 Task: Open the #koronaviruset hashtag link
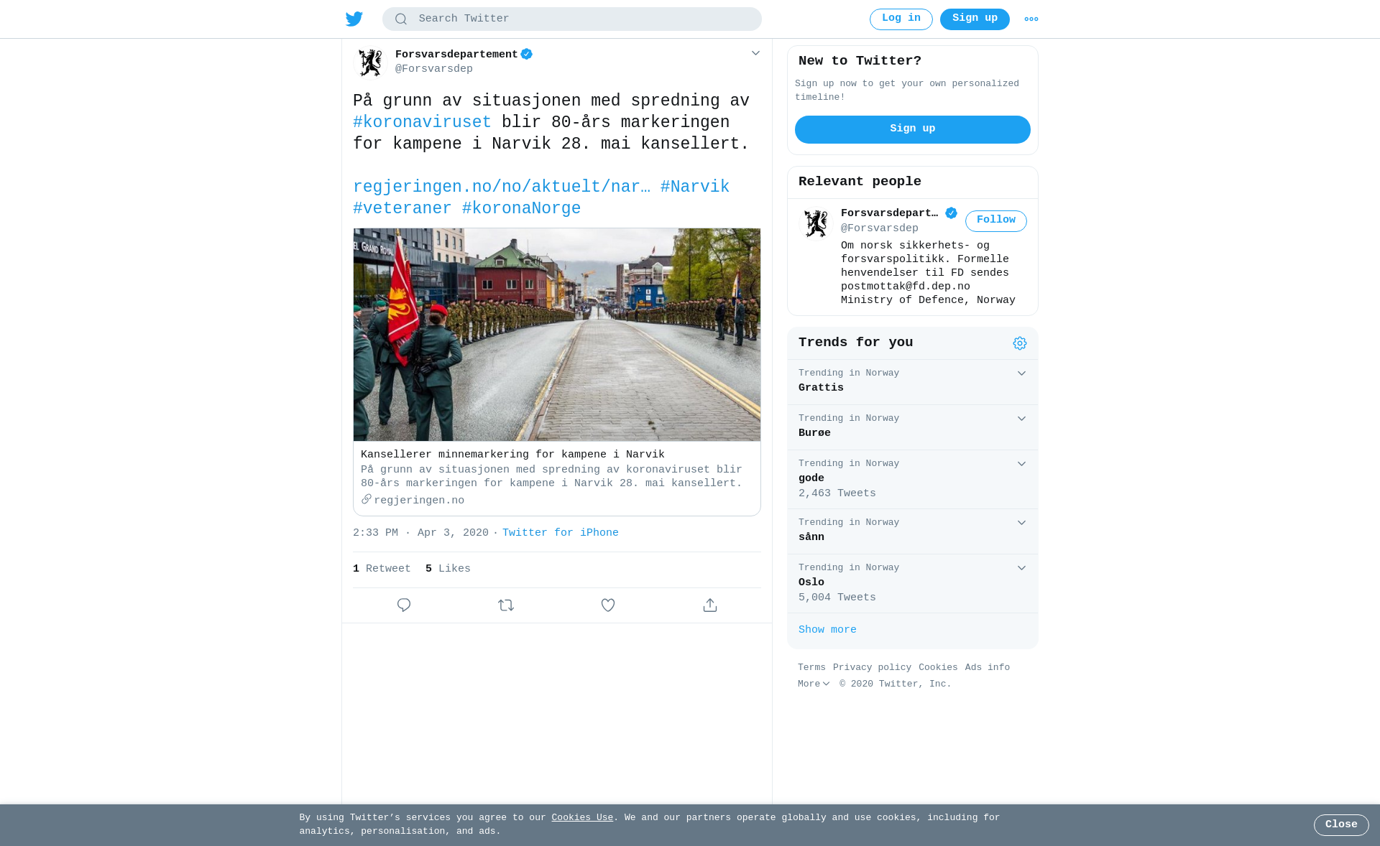point(422,123)
